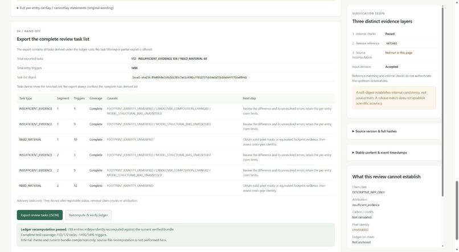Click the Accepted input decision value
Viewport: 459px width, 252px height.
click(391, 67)
